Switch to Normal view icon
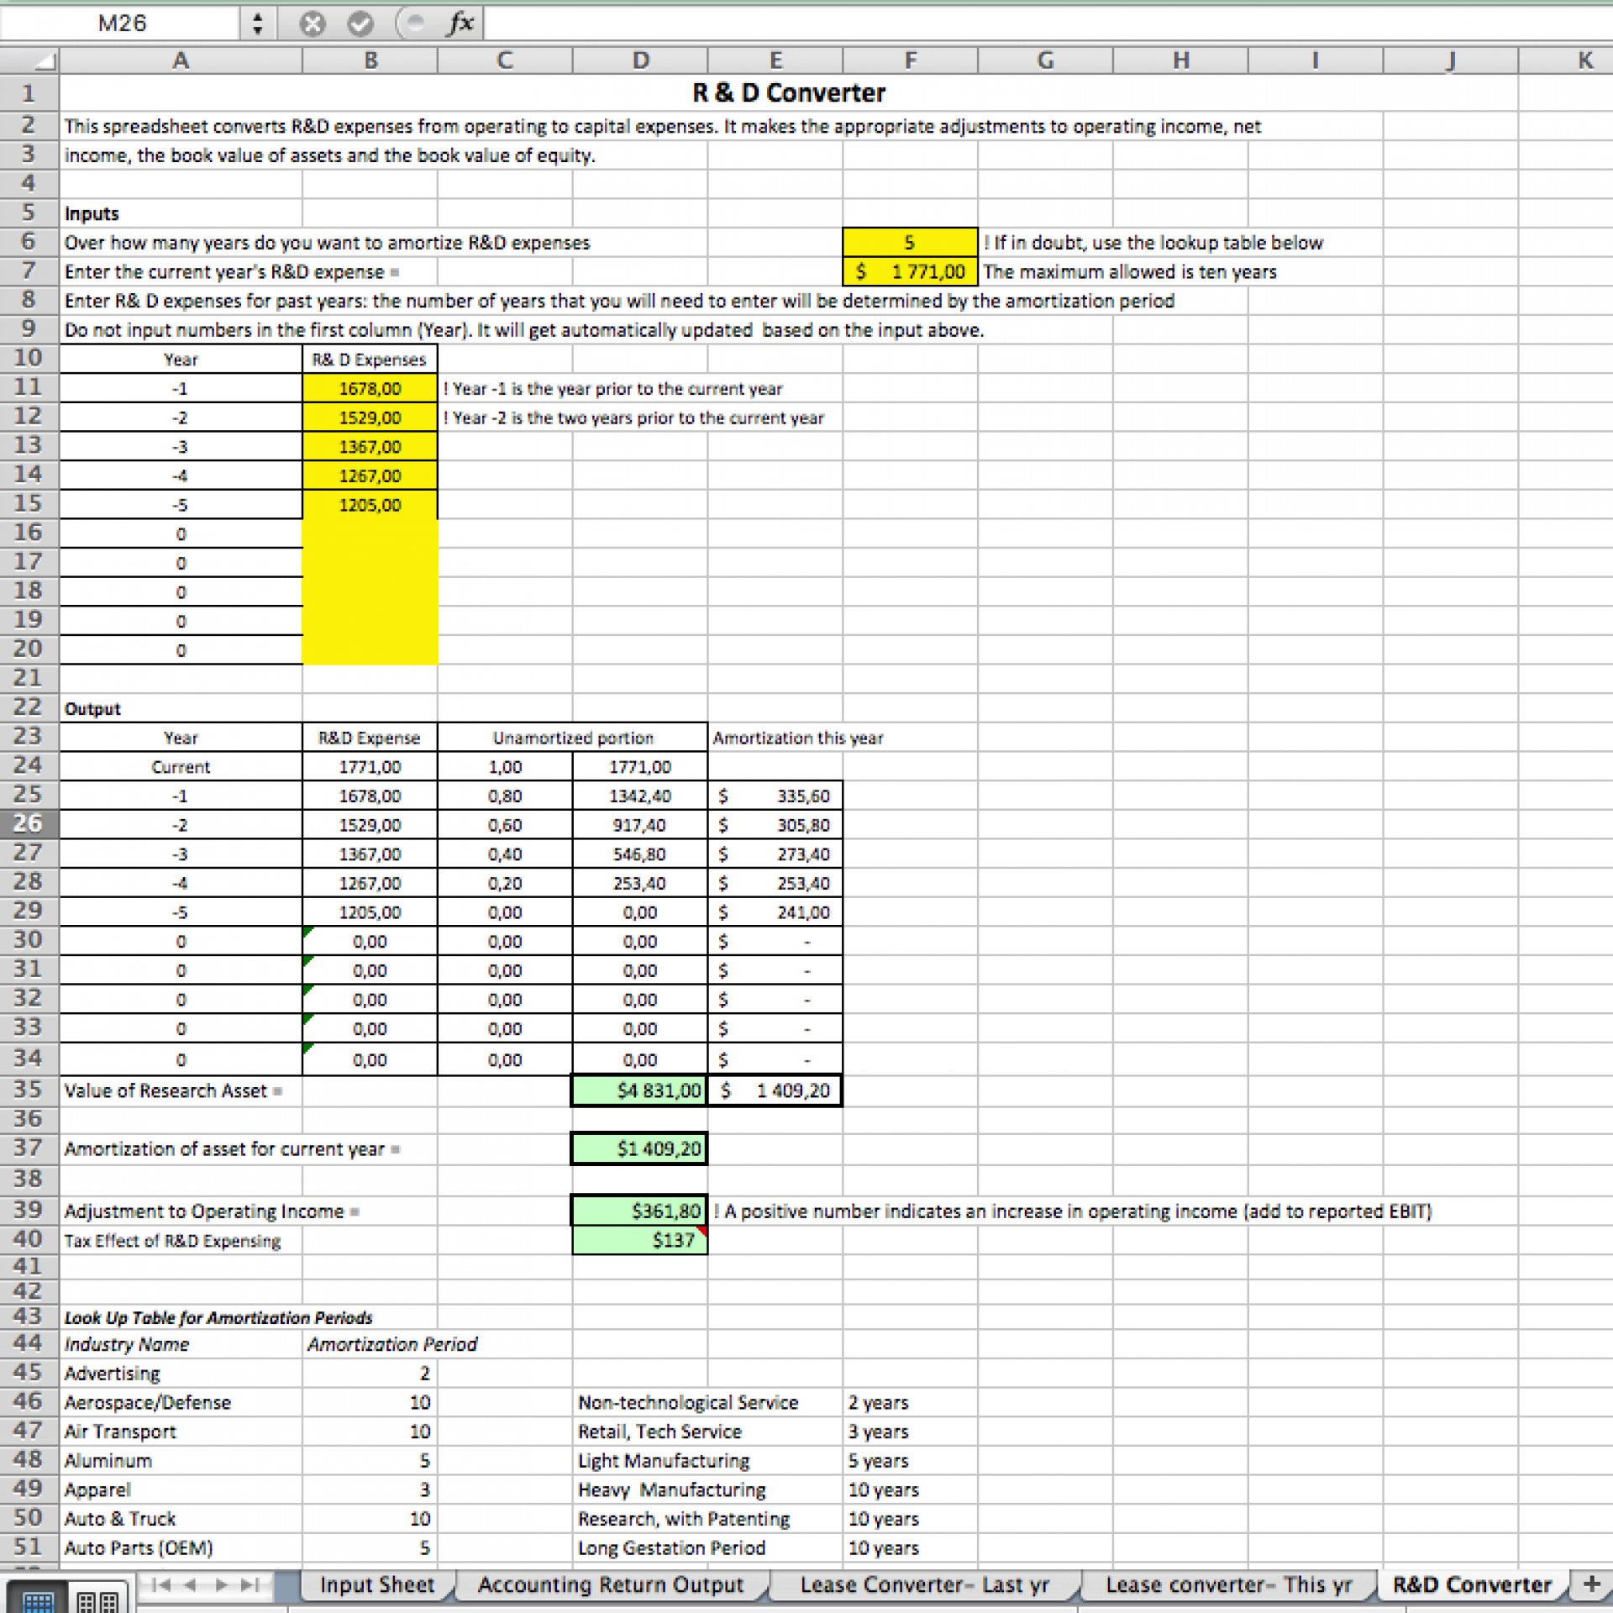 [39, 1600]
